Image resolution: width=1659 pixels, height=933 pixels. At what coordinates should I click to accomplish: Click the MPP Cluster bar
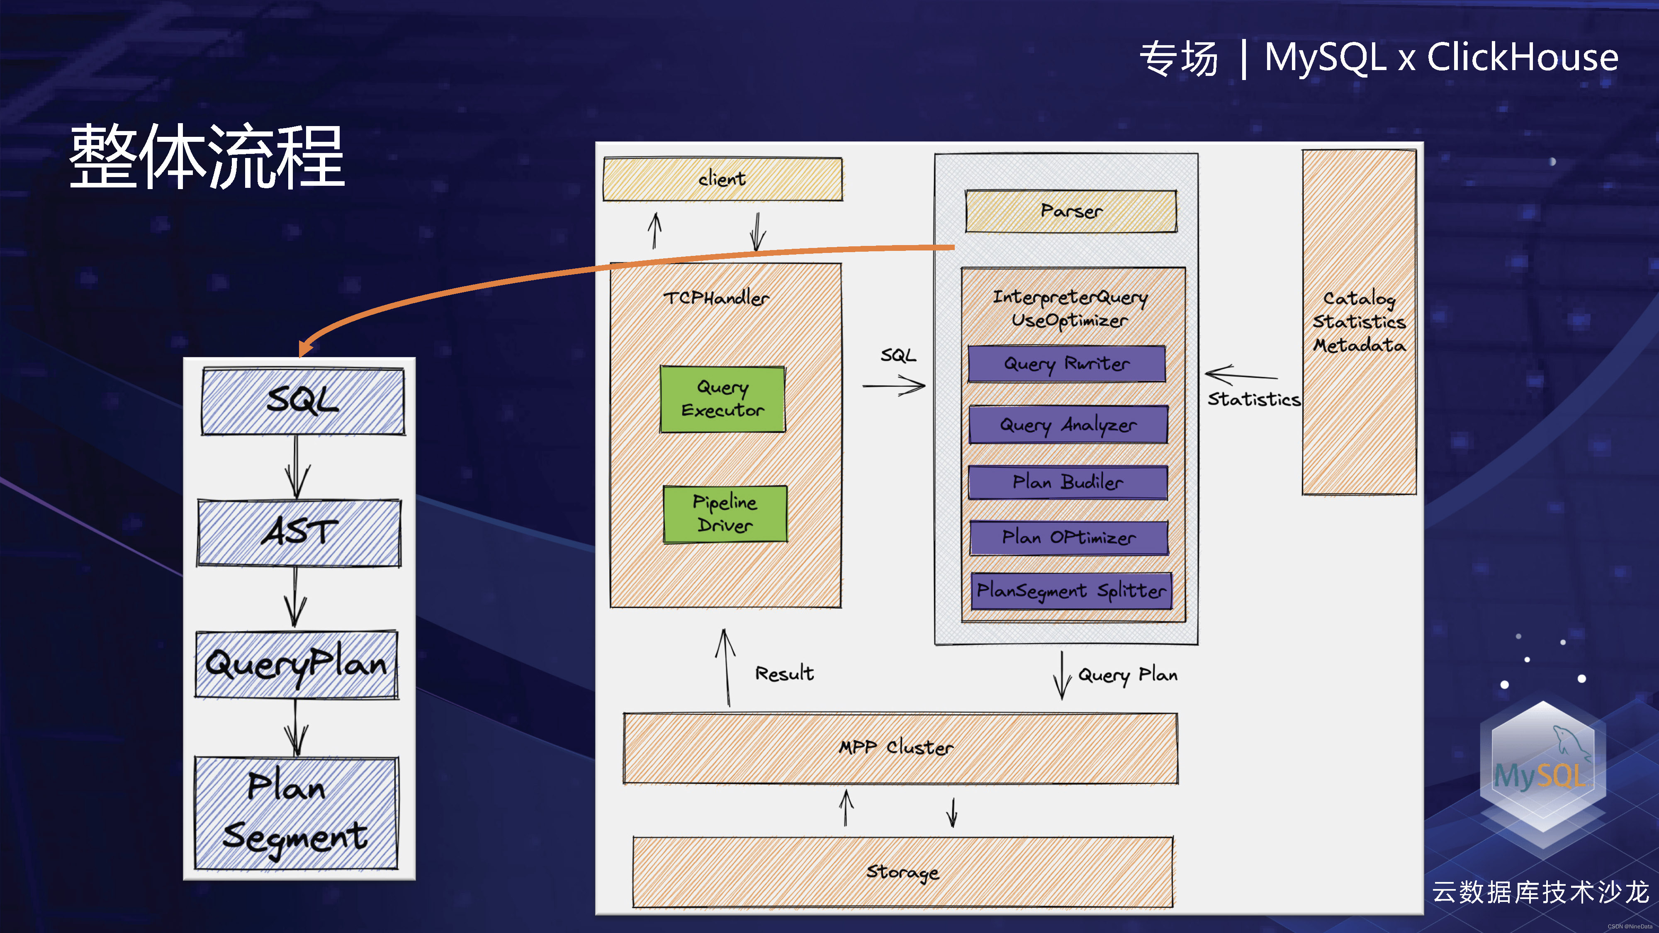point(900,748)
